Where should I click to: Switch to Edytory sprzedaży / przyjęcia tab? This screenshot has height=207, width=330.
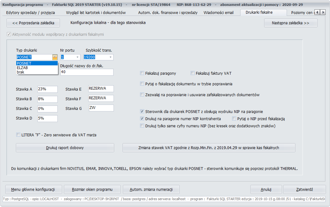(31, 12)
